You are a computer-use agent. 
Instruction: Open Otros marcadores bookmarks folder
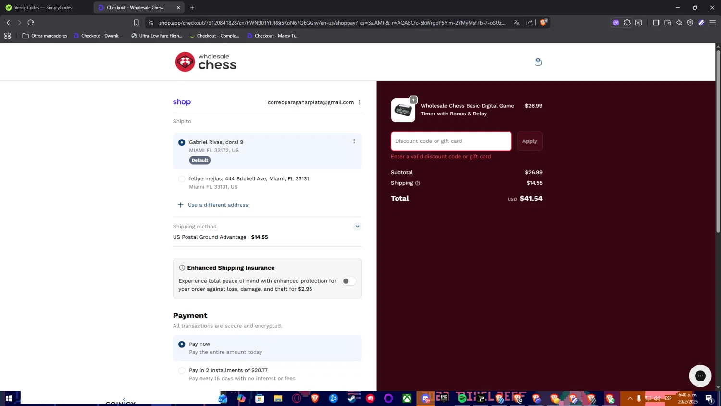coord(45,36)
